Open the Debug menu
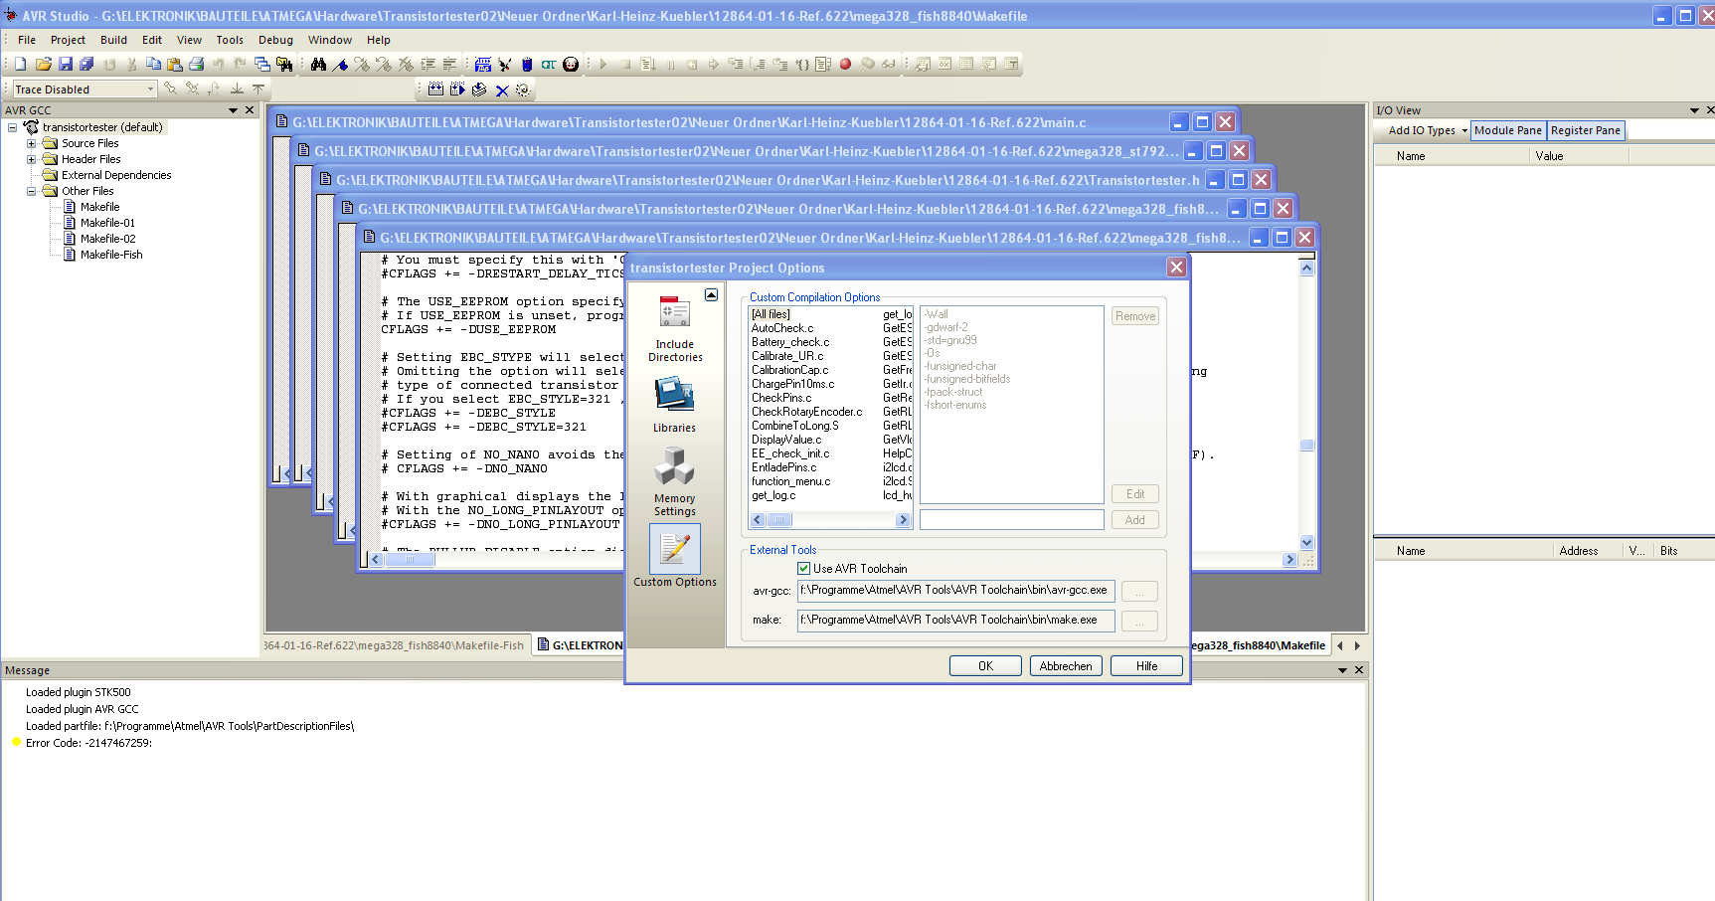 tap(275, 40)
